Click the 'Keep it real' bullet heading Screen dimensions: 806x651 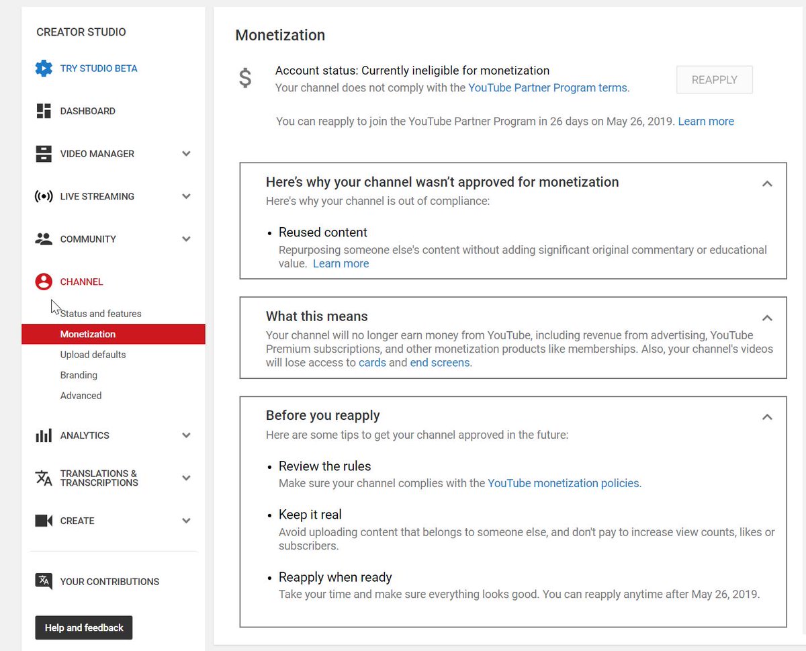[310, 515]
